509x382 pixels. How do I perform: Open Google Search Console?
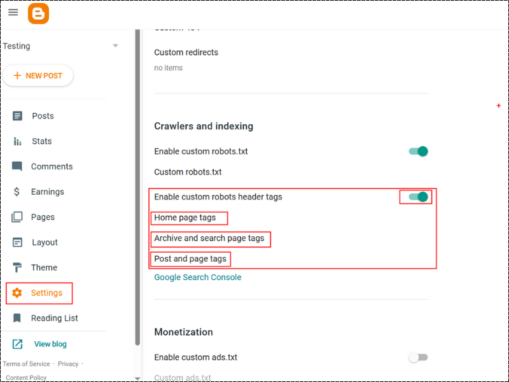point(198,277)
